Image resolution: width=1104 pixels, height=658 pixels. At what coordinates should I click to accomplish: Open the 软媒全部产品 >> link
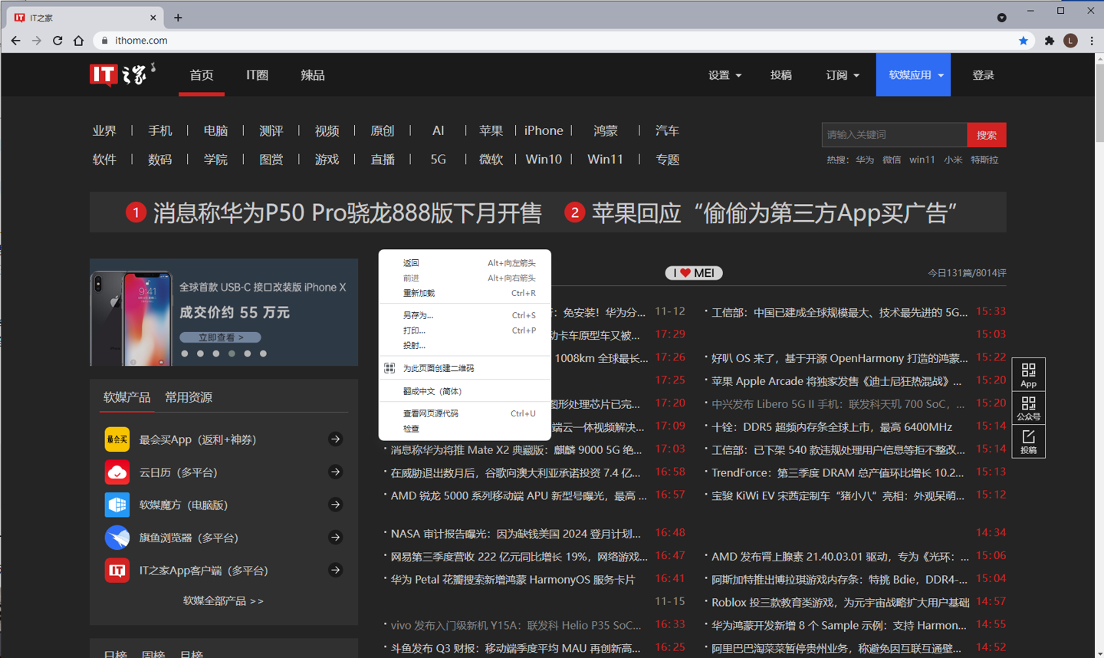click(223, 600)
